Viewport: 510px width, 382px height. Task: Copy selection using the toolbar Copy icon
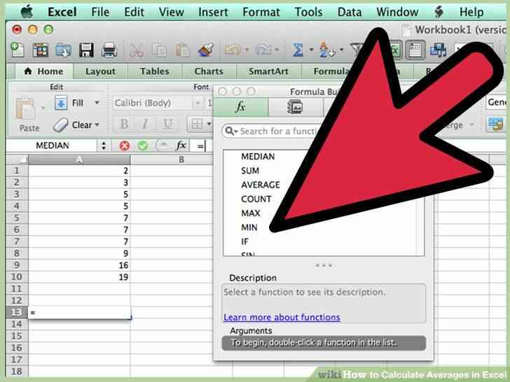(160, 50)
